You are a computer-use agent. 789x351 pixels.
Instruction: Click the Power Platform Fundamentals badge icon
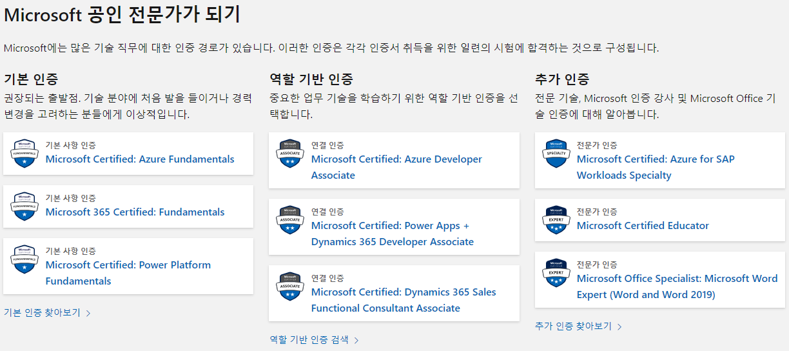24,259
